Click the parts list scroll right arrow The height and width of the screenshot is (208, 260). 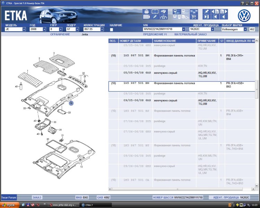click(x=253, y=189)
